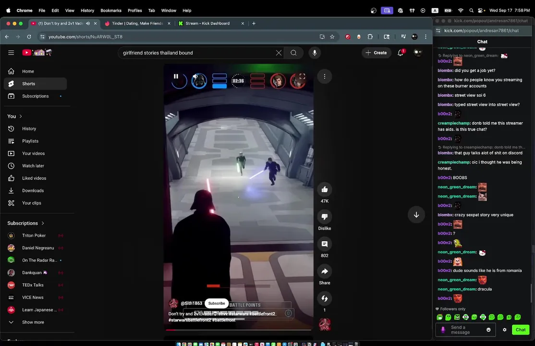This screenshot has width=535, height=346.
Task: Open the YouTube account avatar menu
Action: pos(418,52)
